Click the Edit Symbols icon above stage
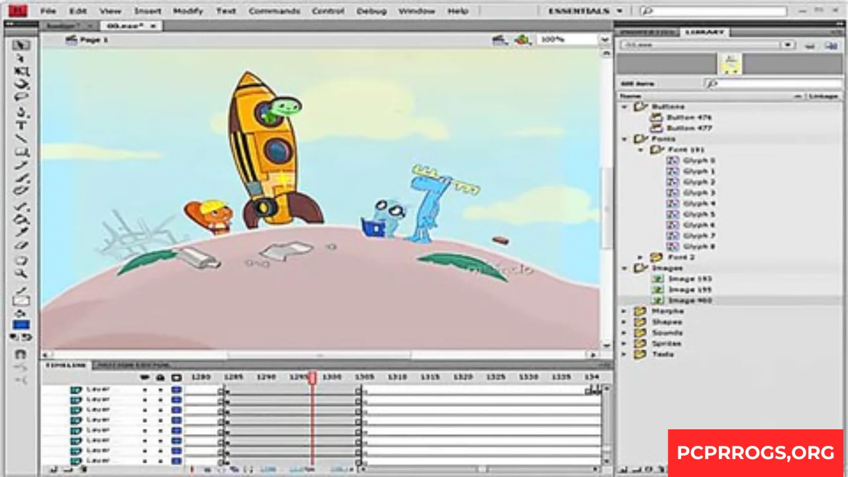The image size is (848, 477). coord(523,40)
